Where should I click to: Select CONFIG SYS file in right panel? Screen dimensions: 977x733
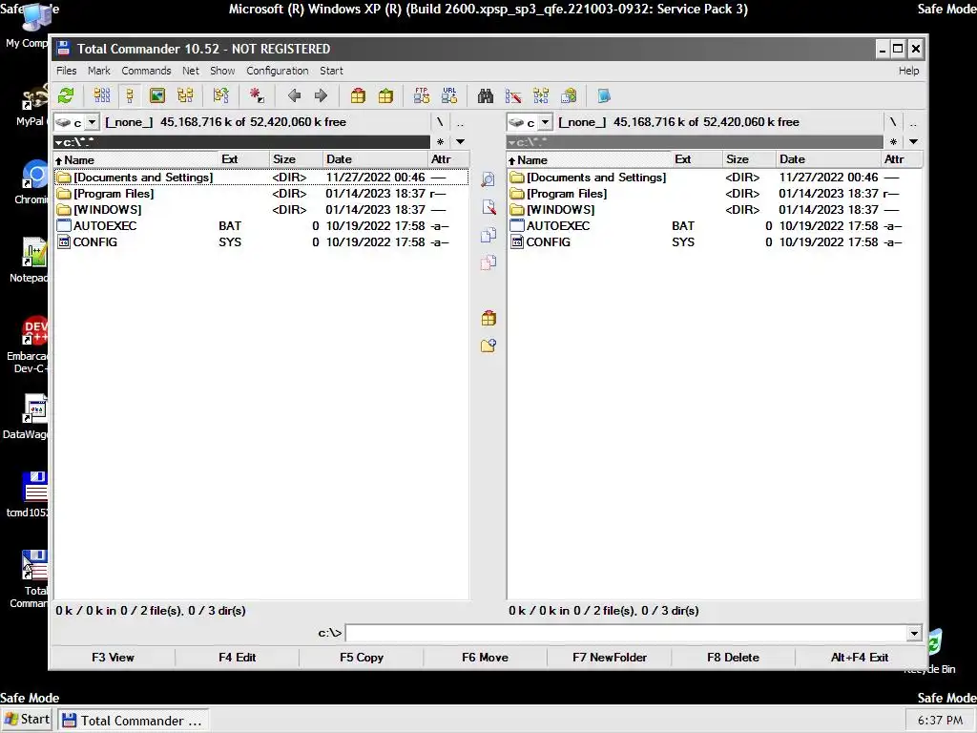pos(714,242)
